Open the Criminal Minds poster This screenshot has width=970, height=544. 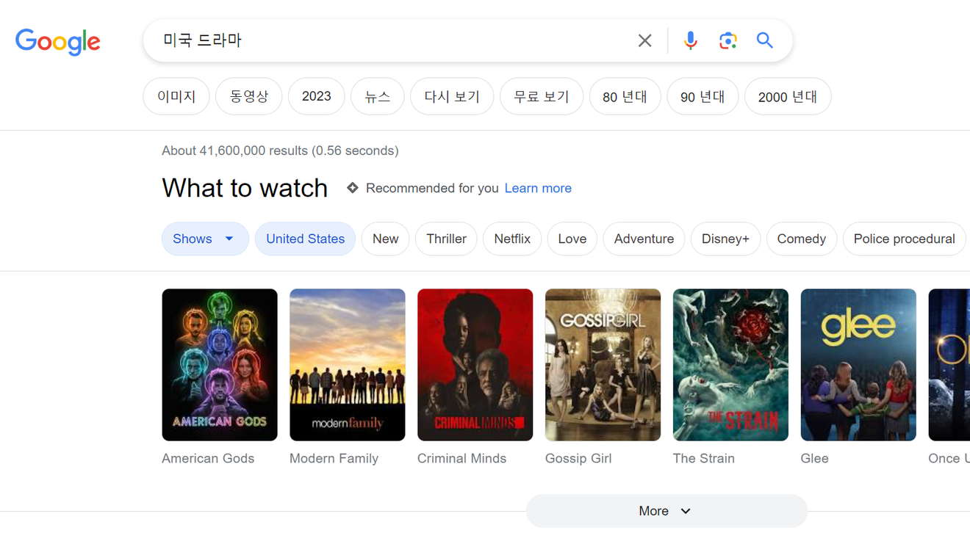(x=475, y=365)
